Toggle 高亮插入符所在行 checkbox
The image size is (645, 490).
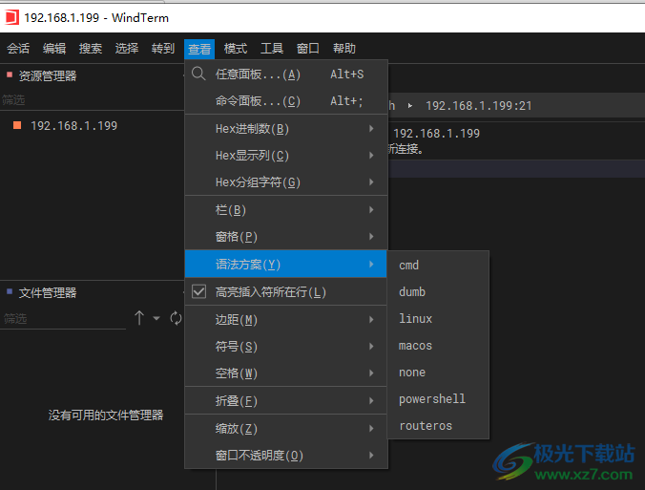[199, 292]
